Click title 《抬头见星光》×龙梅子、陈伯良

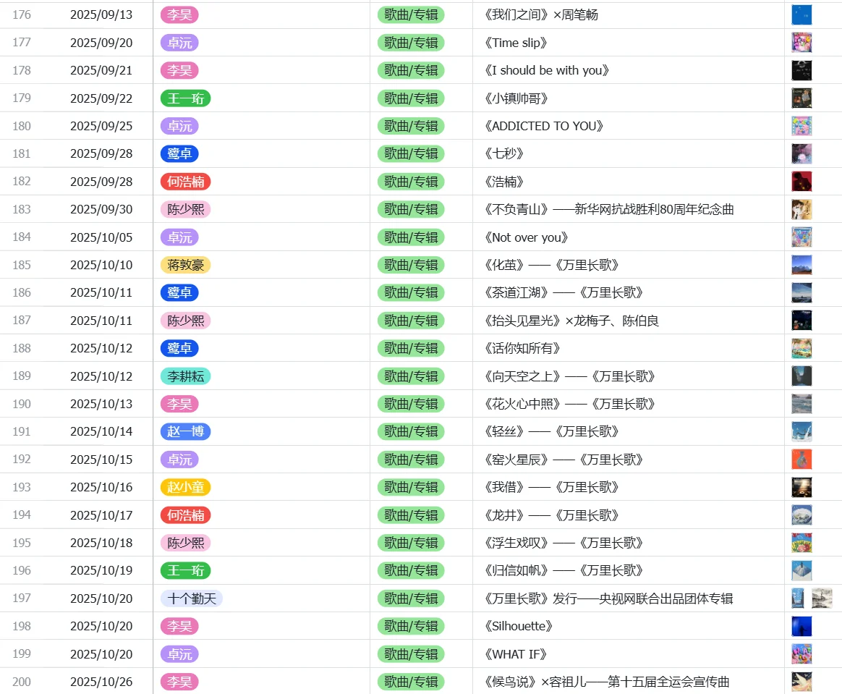(571, 321)
